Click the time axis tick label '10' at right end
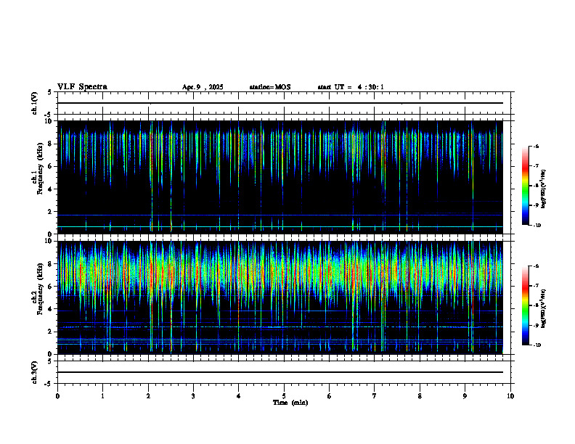 click(510, 396)
